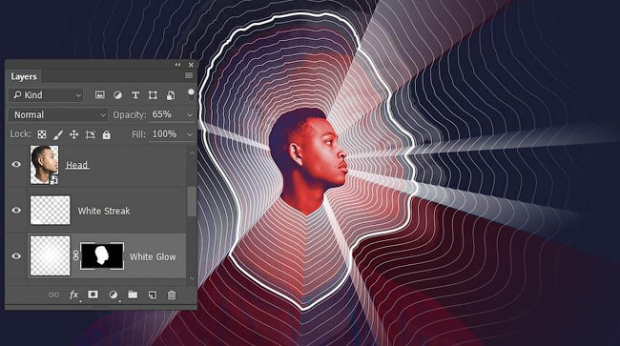Close the Layers panel
Screen dimensions: 620x346
tap(191, 65)
